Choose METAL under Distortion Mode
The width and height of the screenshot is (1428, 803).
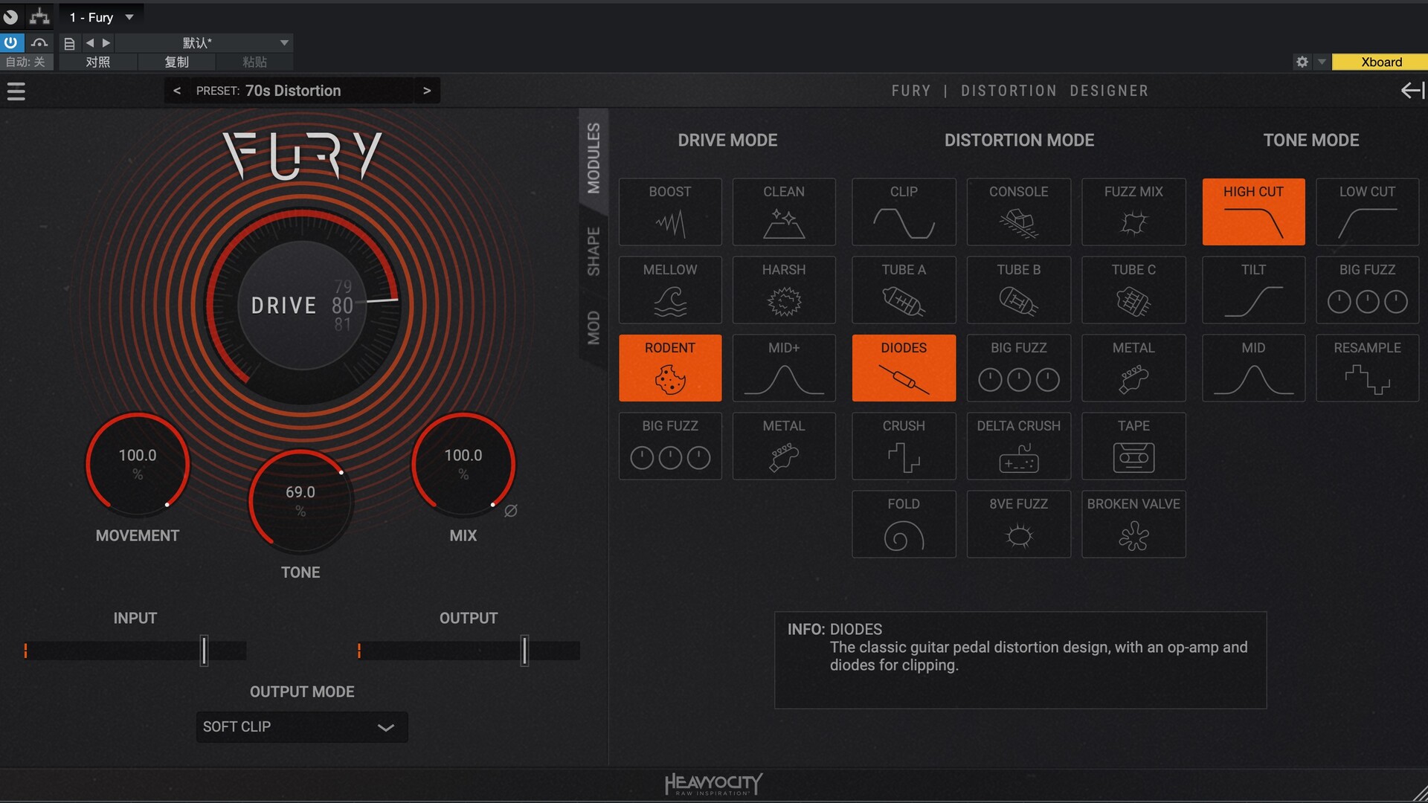1133,368
